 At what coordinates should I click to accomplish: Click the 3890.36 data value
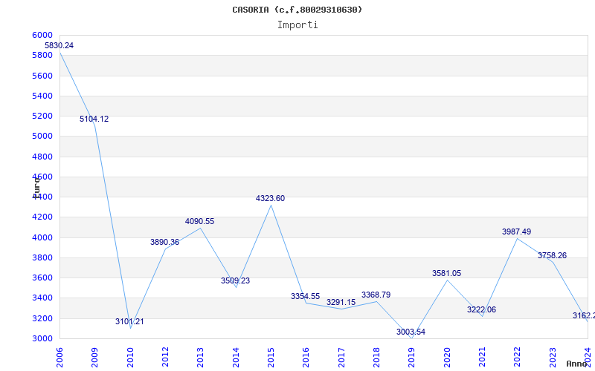tap(164, 242)
